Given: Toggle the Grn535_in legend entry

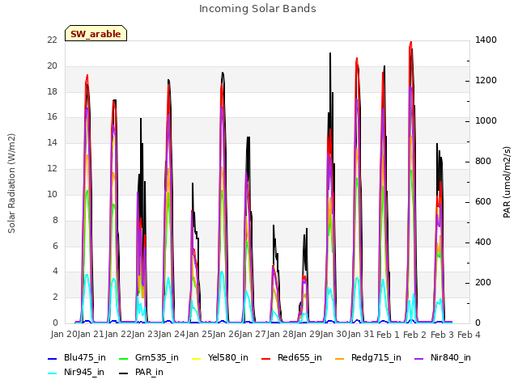Looking at the screenshot, I should 149,357.
